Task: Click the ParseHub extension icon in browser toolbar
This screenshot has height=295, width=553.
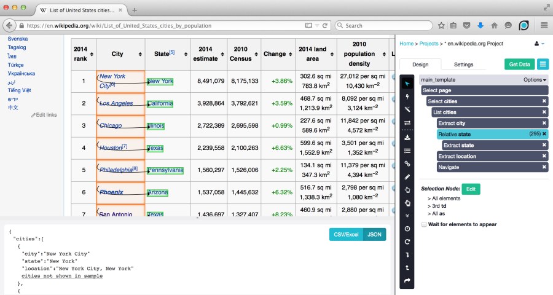Action: pos(524,25)
